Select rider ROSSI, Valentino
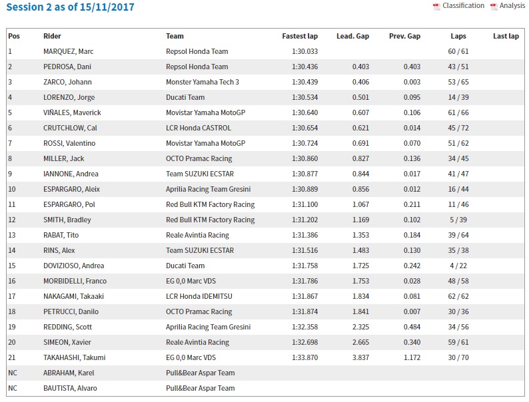This screenshot has width=529, height=402. click(69, 143)
